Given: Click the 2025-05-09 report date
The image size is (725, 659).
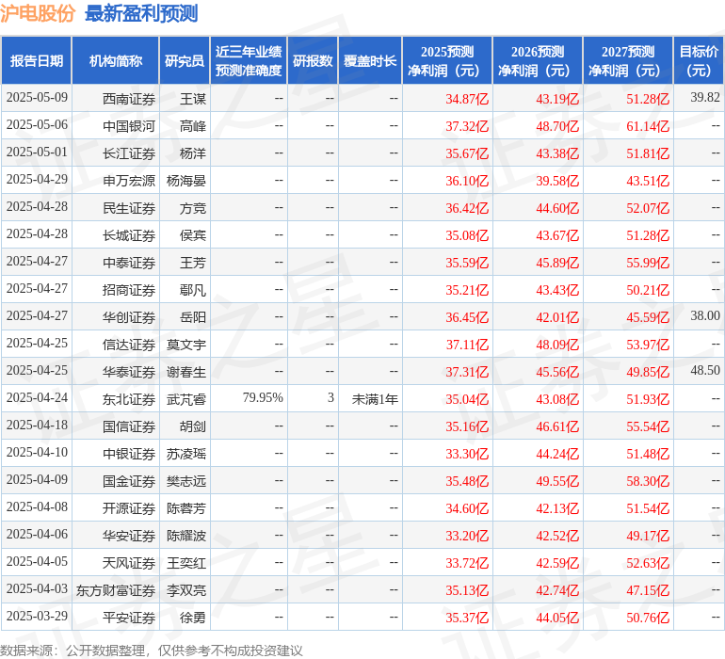Looking at the screenshot, I should [37, 97].
